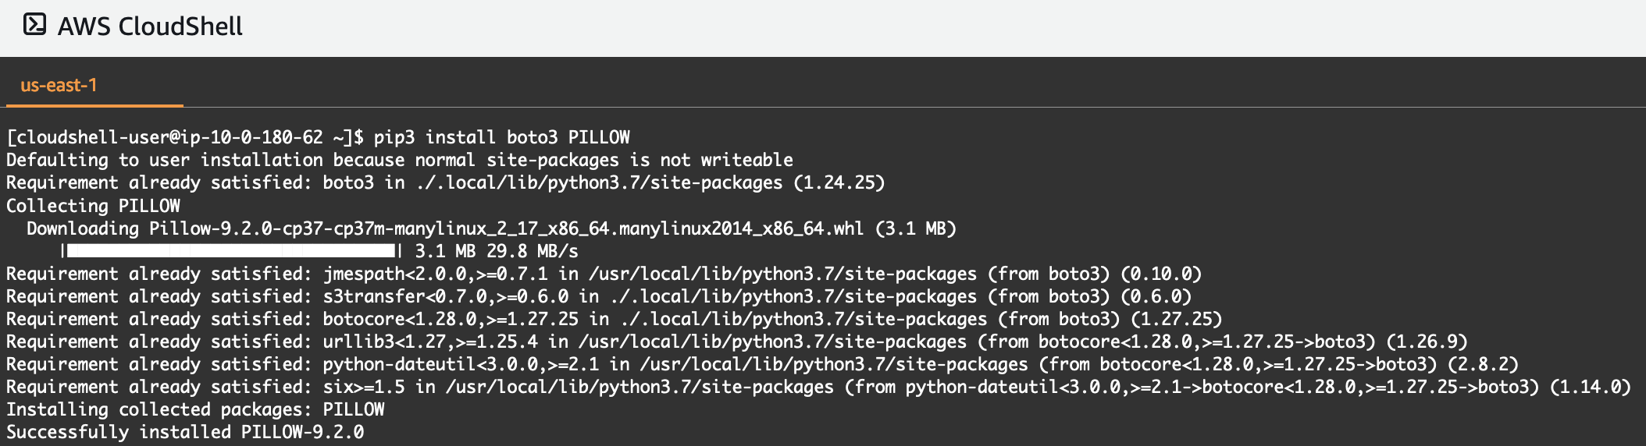Screen dimensions: 1646x446
Task: Click the Pillow download progress bar
Action: (x=231, y=251)
